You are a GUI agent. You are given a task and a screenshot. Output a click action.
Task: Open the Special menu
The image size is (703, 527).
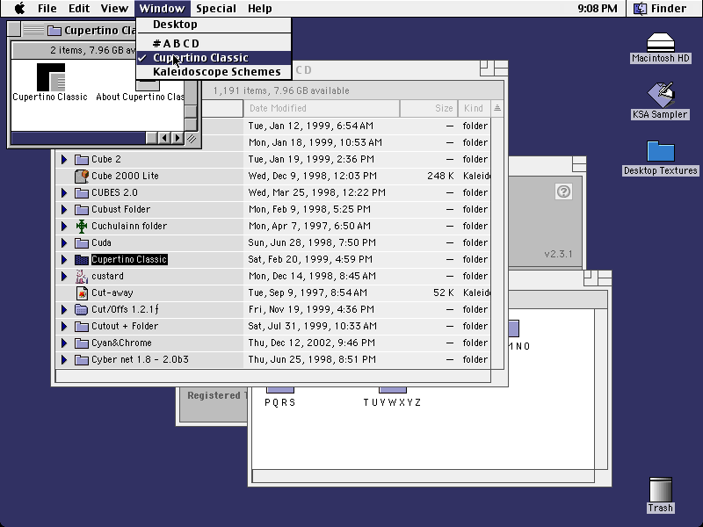click(x=216, y=9)
